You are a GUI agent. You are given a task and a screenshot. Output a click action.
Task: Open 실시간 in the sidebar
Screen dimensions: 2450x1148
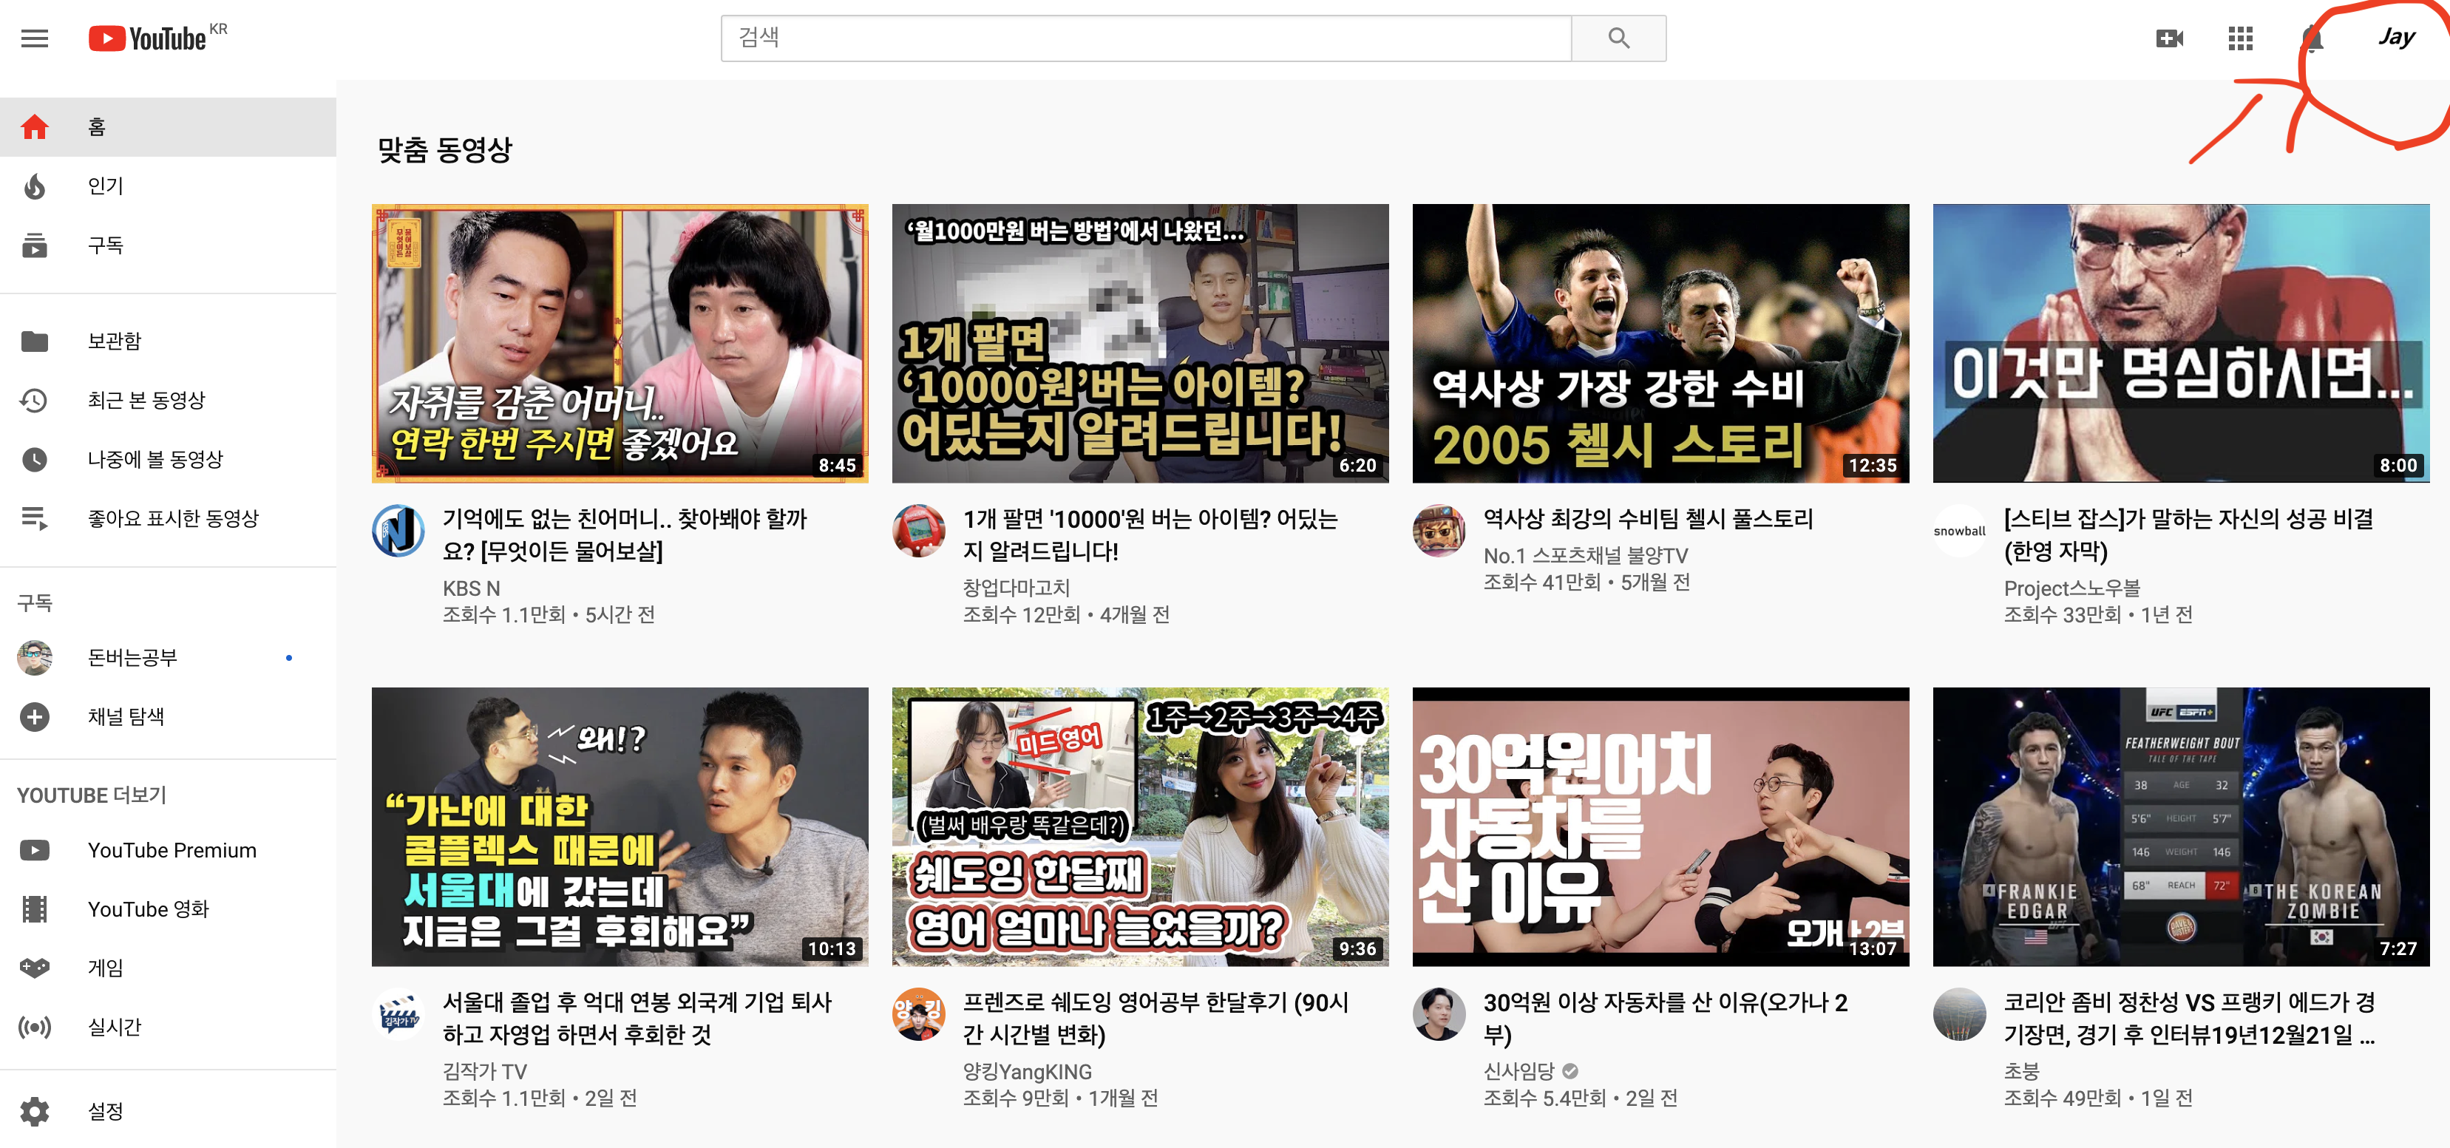[x=169, y=1026]
